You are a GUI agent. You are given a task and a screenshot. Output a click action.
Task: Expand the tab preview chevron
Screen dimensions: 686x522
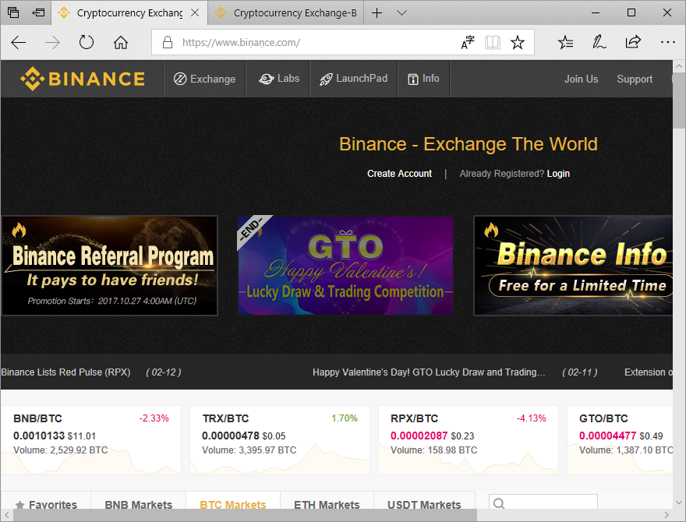pos(401,12)
